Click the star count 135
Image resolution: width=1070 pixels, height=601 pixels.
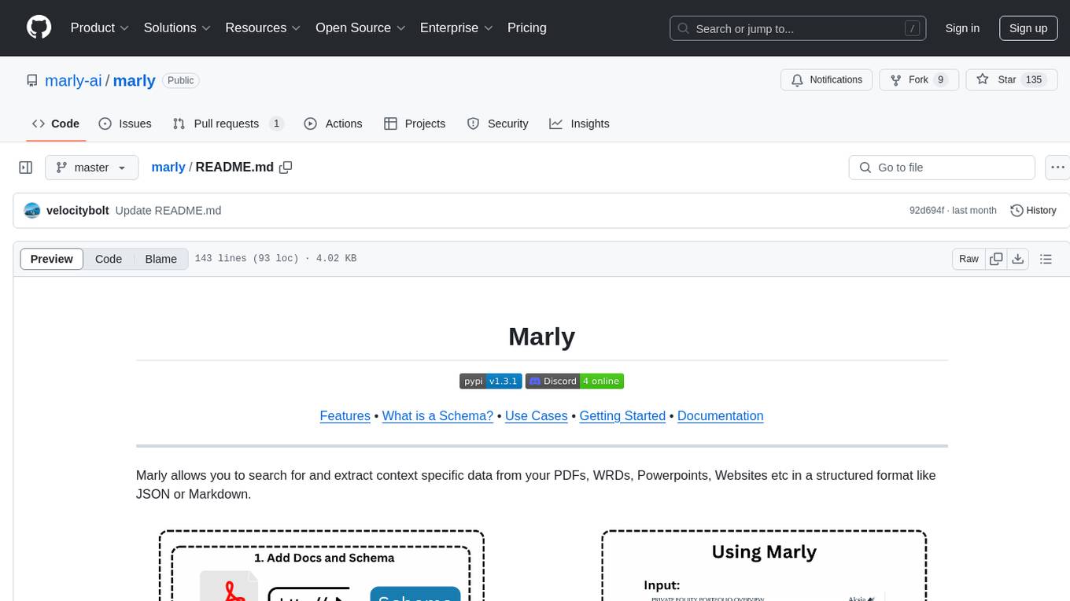pyautogui.click(x=1034, y=79)
